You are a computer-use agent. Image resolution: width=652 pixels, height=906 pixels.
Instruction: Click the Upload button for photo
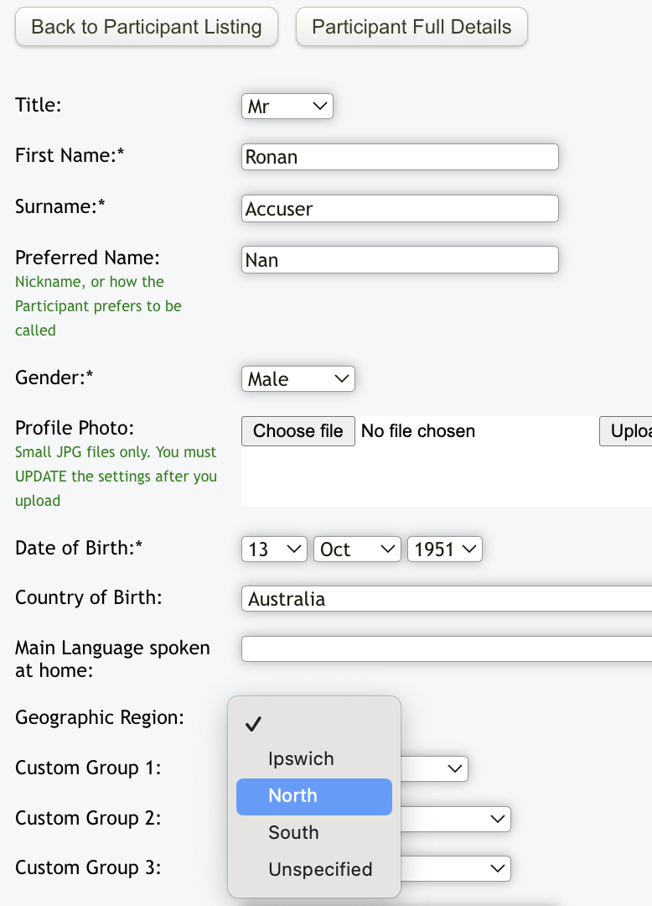(x=626, y=431)
